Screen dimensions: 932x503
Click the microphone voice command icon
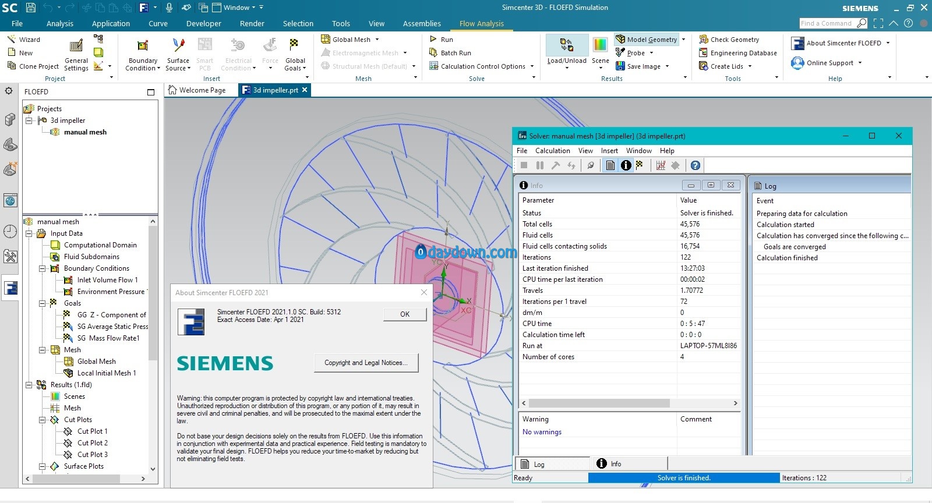click(169, 8)
